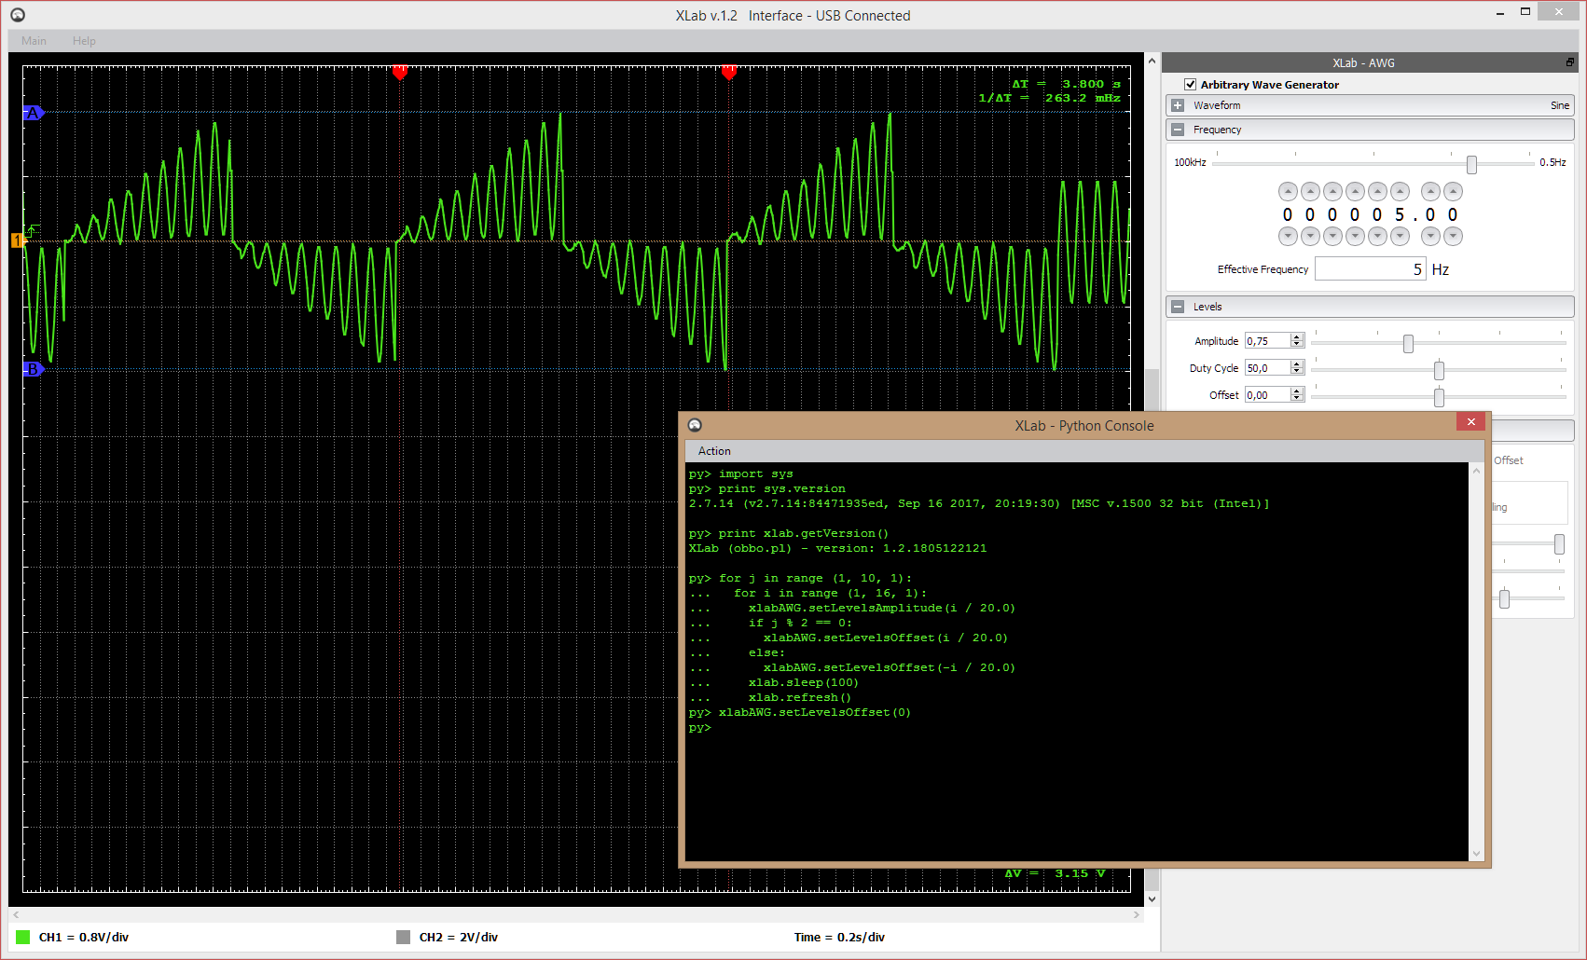
Task: Toggle the Arbitrary Wave Generator checkbox
Action: (1190, 84)
